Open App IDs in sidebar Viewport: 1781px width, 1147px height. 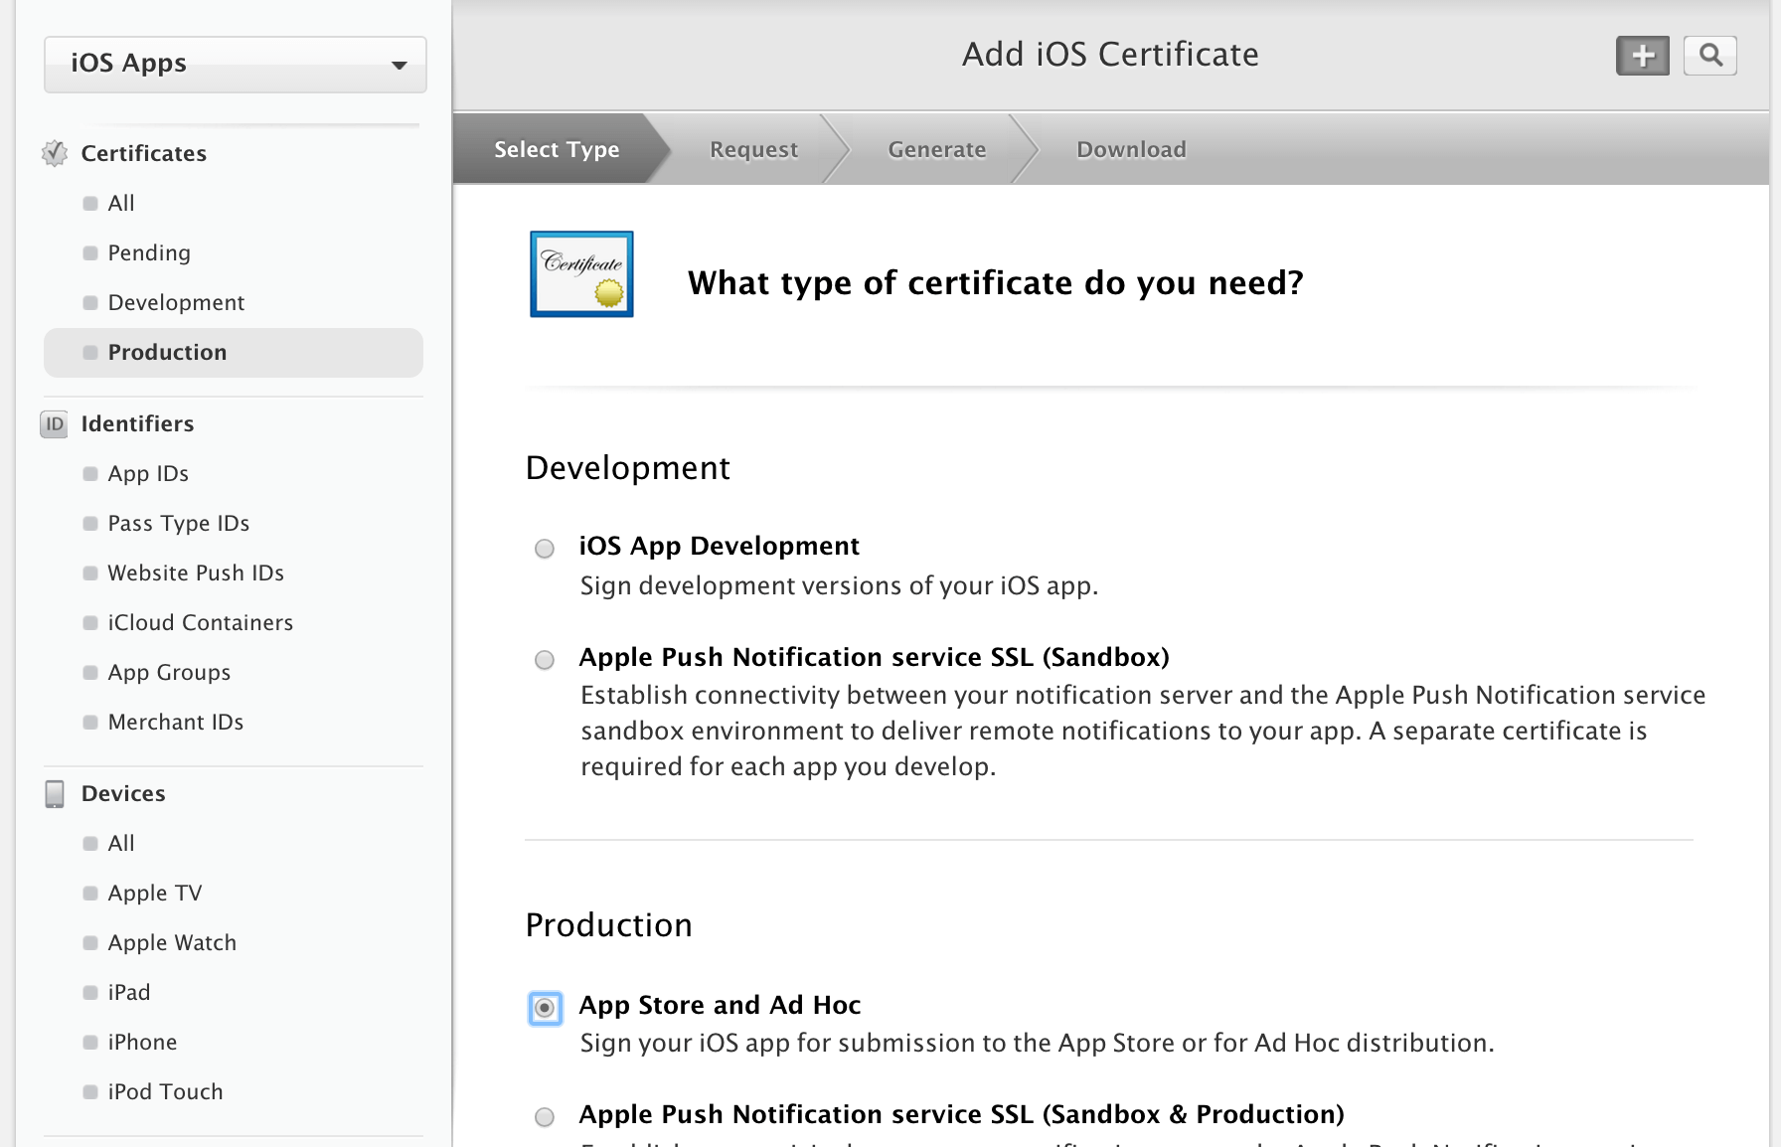(148, 473)
